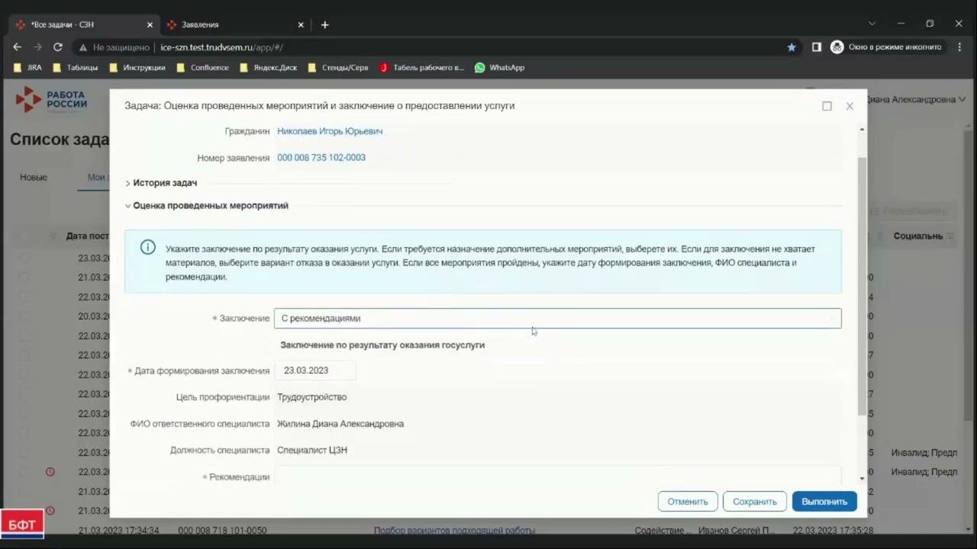
Task: Open application number 000 008 735 102-0003
Action: (x=321, y=158)
